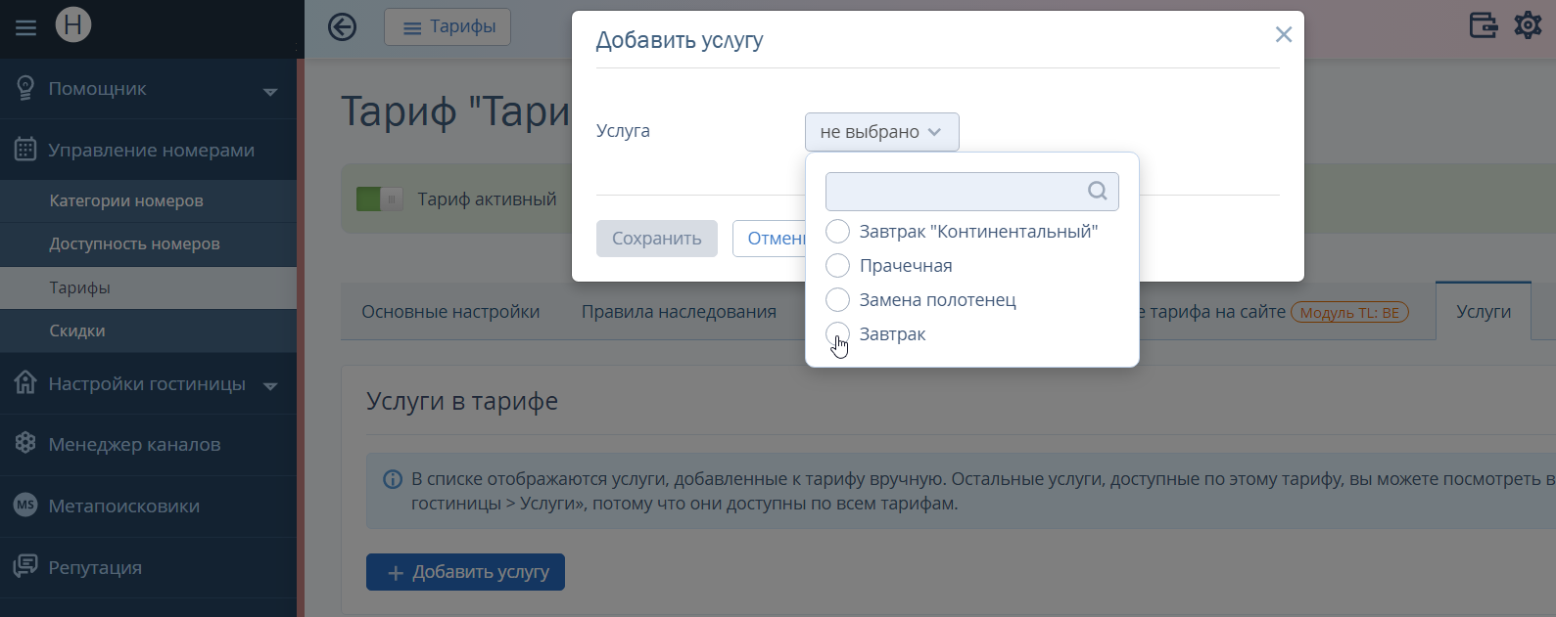Click the back arrow circle icon
The image size is (1556, 617).
tap(342, 26)
